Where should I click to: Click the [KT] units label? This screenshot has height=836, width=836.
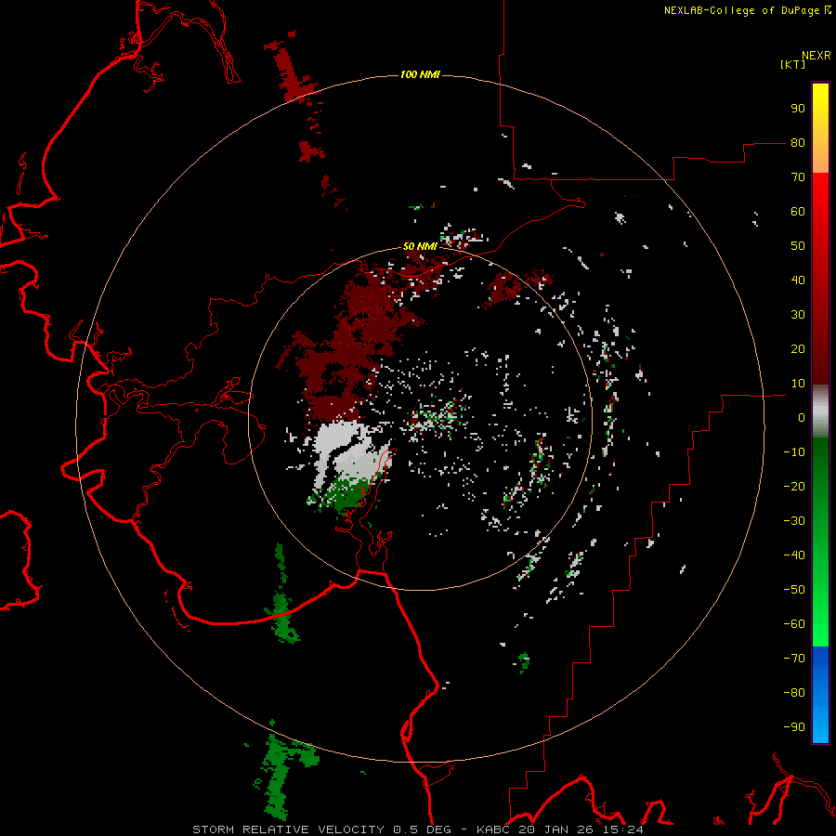793,64
